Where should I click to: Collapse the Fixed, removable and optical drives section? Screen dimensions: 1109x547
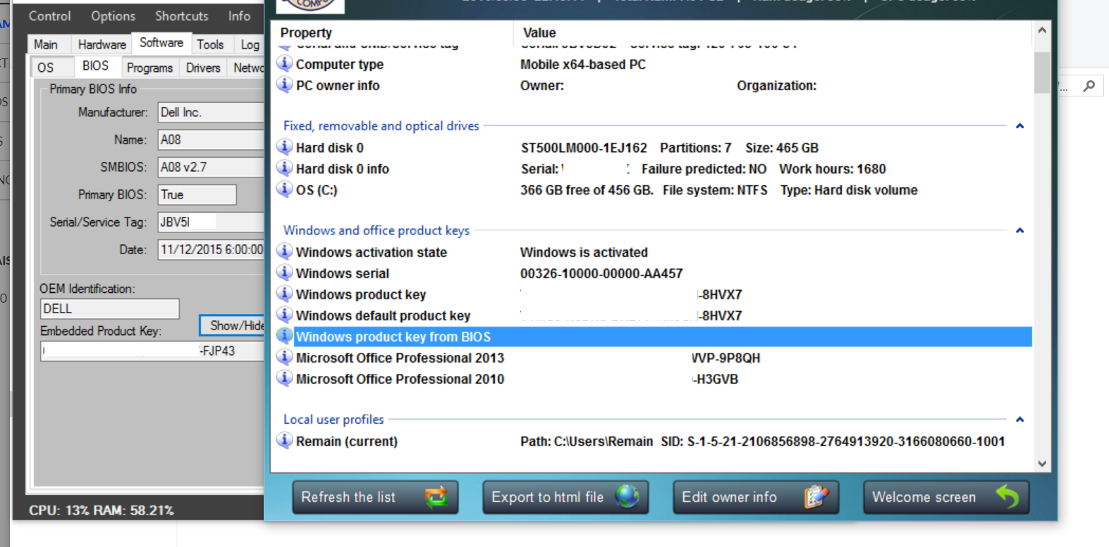[1019, 126]
